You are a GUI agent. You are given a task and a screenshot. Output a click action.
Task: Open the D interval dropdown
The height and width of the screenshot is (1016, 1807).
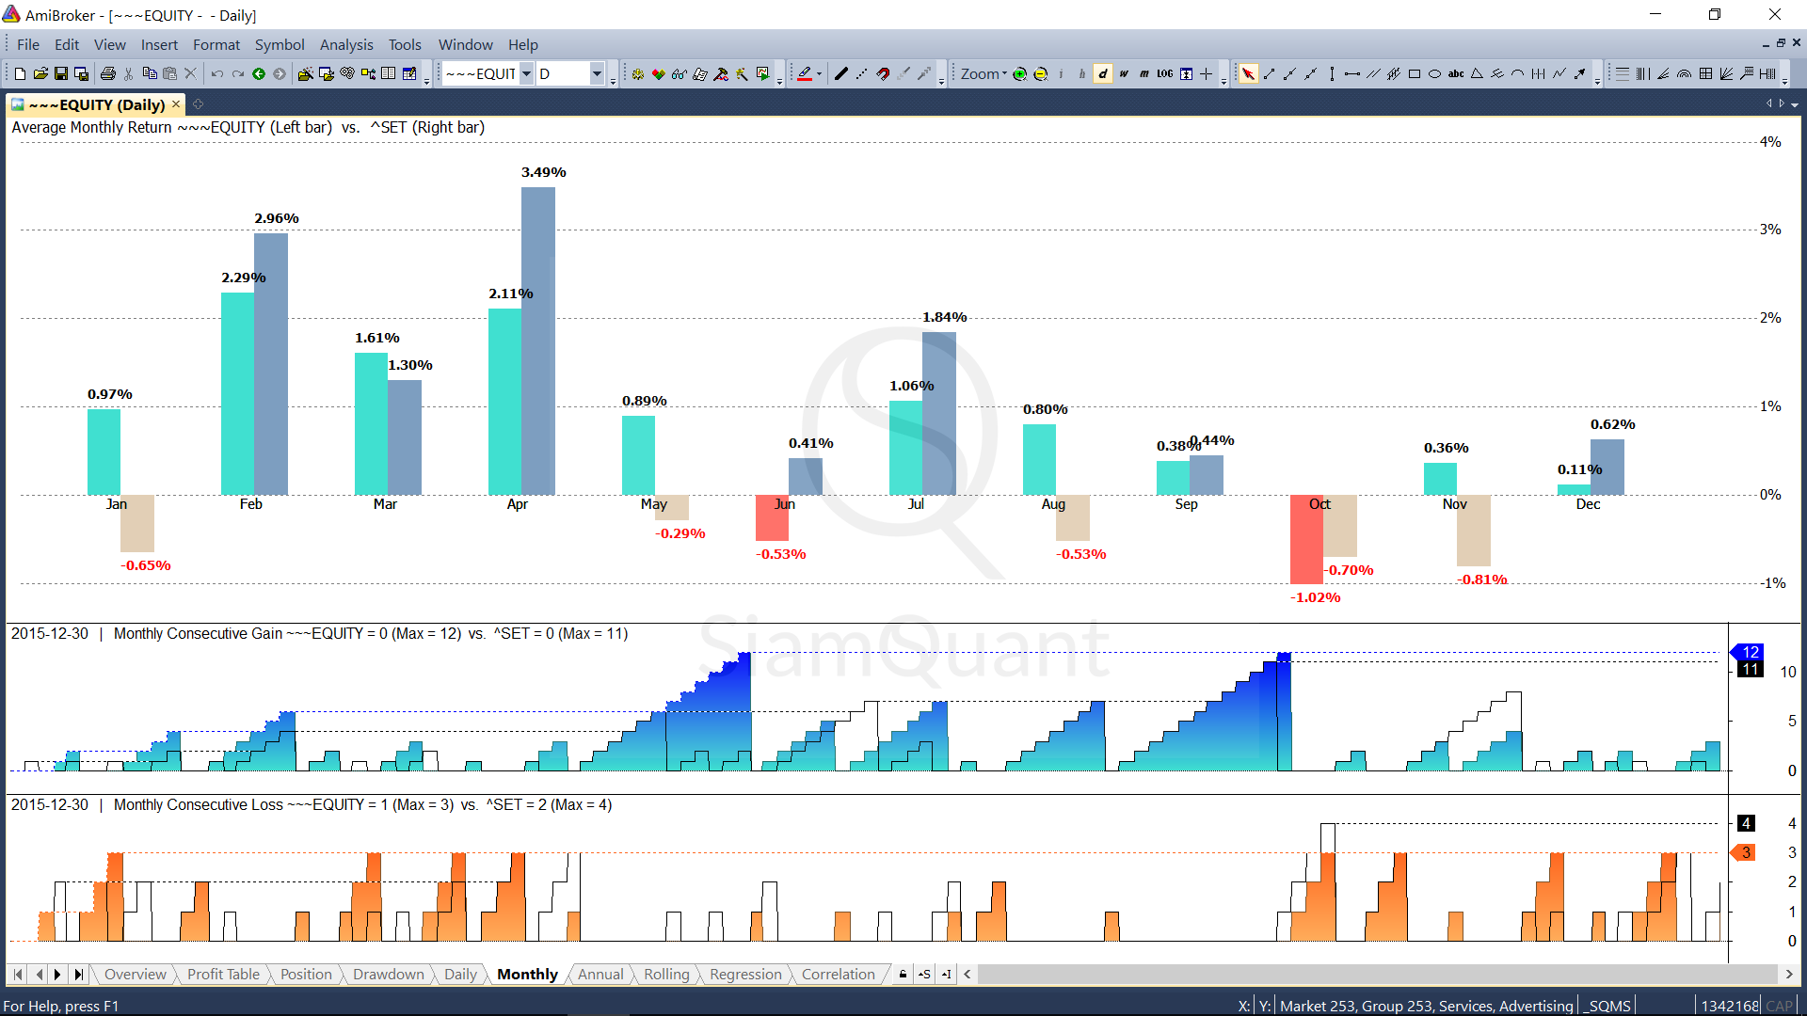tap(597, 74)
